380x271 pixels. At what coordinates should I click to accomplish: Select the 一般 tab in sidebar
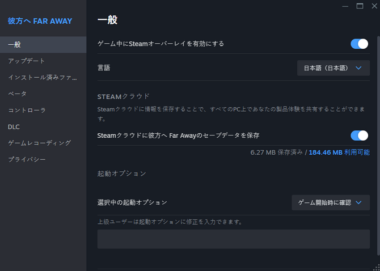[43, 44]
